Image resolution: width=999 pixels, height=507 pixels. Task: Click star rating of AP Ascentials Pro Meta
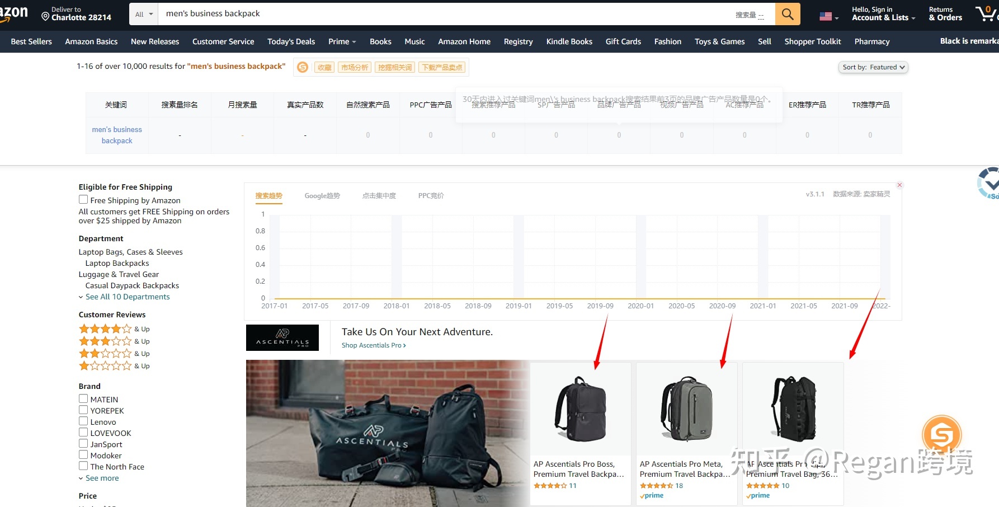656,486
